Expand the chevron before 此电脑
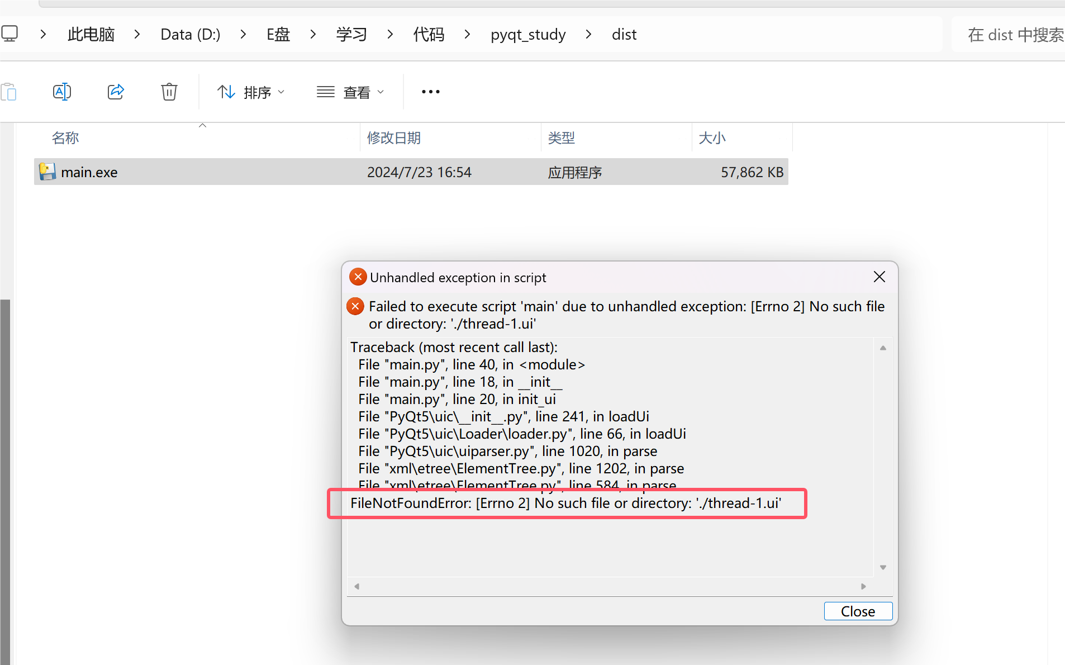The image size is (1065, 665). 43,34
